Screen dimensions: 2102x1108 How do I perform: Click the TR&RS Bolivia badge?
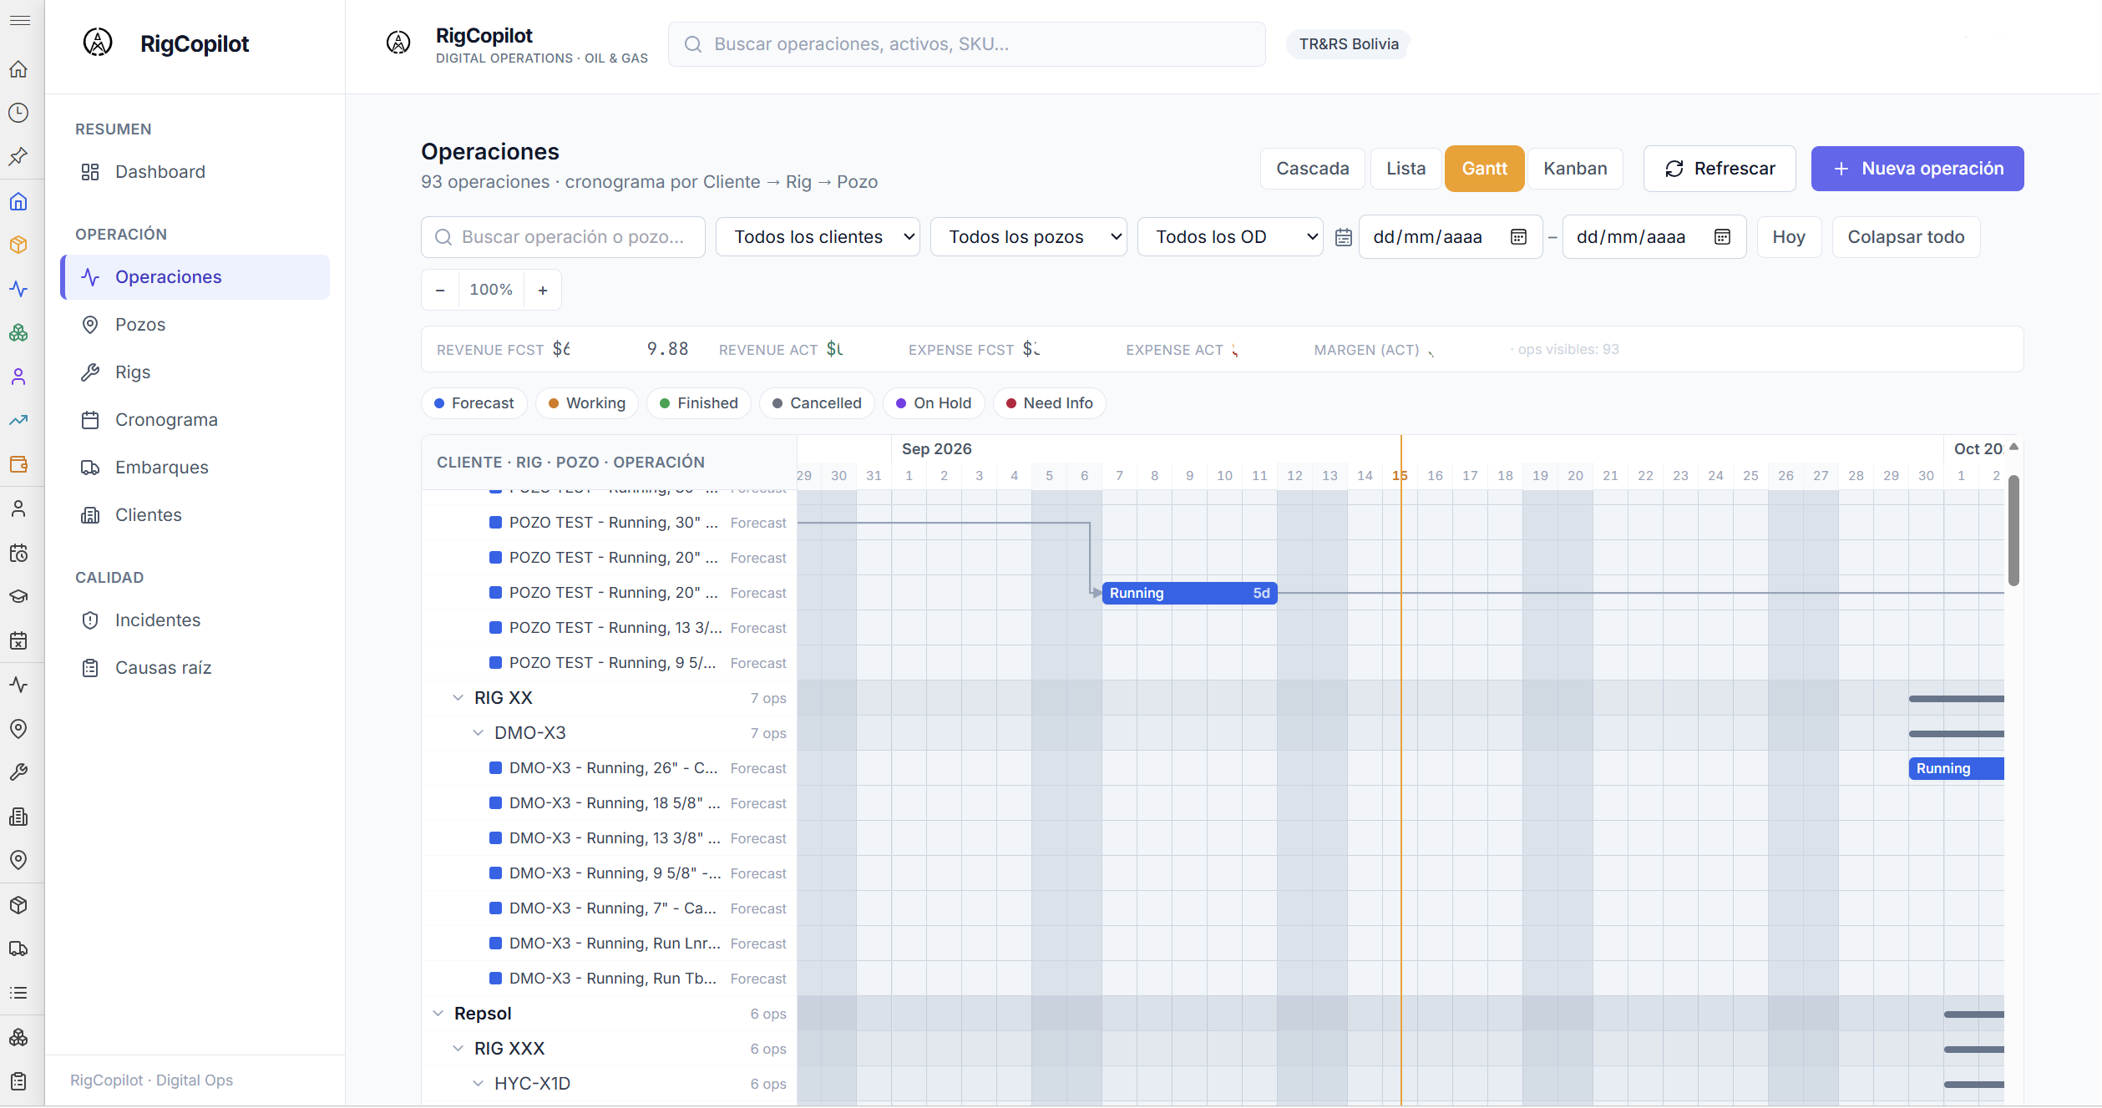[x=1349, y=44]
